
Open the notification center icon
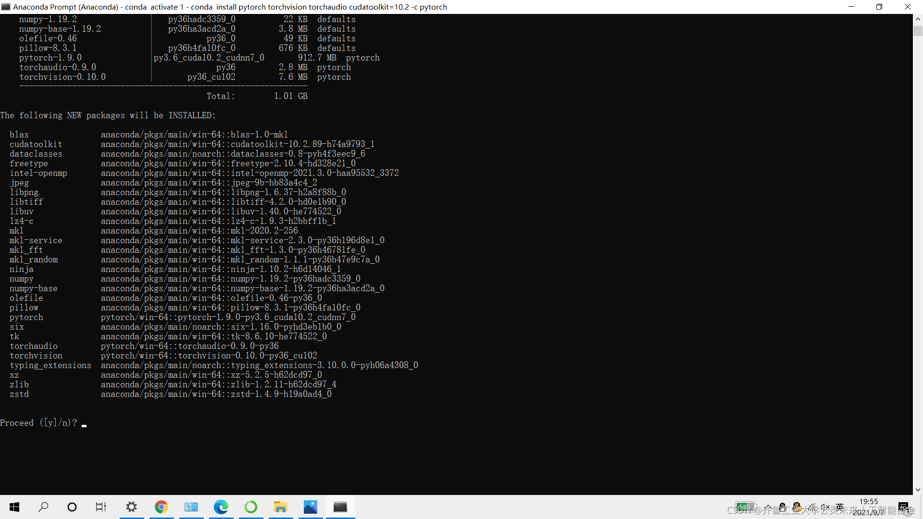tap(903, 507)
